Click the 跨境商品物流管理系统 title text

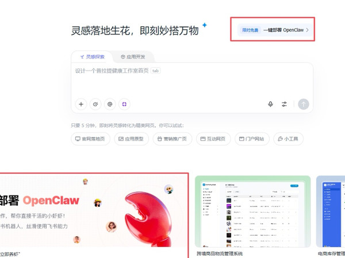click(x=220, y=253)
